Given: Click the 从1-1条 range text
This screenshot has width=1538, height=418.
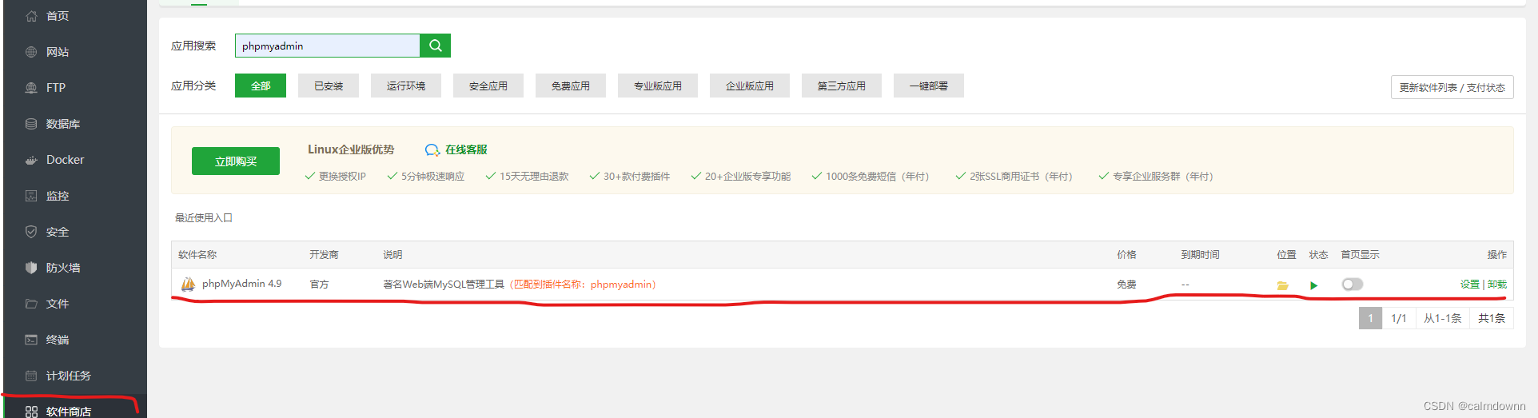Looking at the screenshot, I should tap(1442, 318).
